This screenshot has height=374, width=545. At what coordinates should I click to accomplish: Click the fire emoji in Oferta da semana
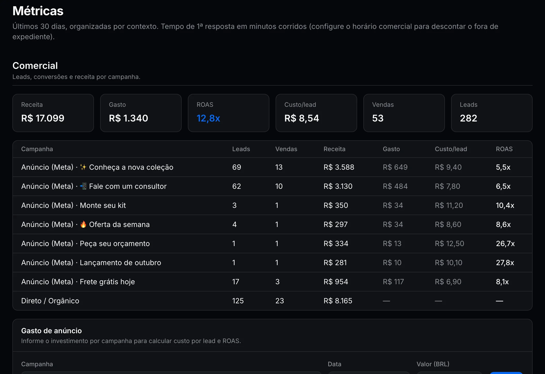[83, 224]
